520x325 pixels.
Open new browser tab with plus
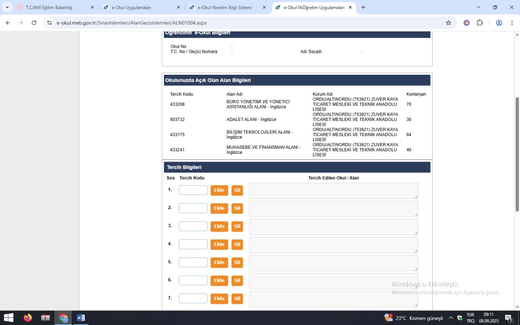363,8
